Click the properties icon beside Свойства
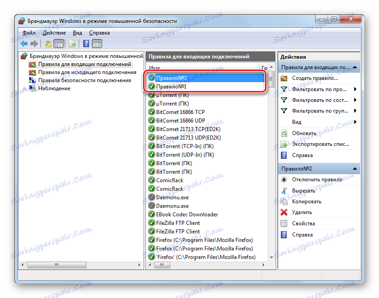This screenshot has width=379, height=298. [284, 223]
